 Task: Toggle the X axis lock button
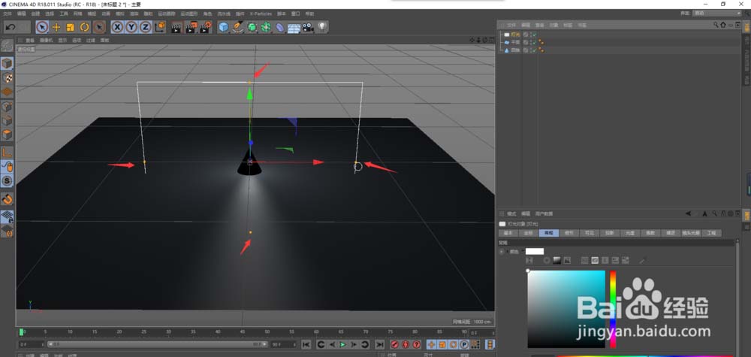coord(118,27)
